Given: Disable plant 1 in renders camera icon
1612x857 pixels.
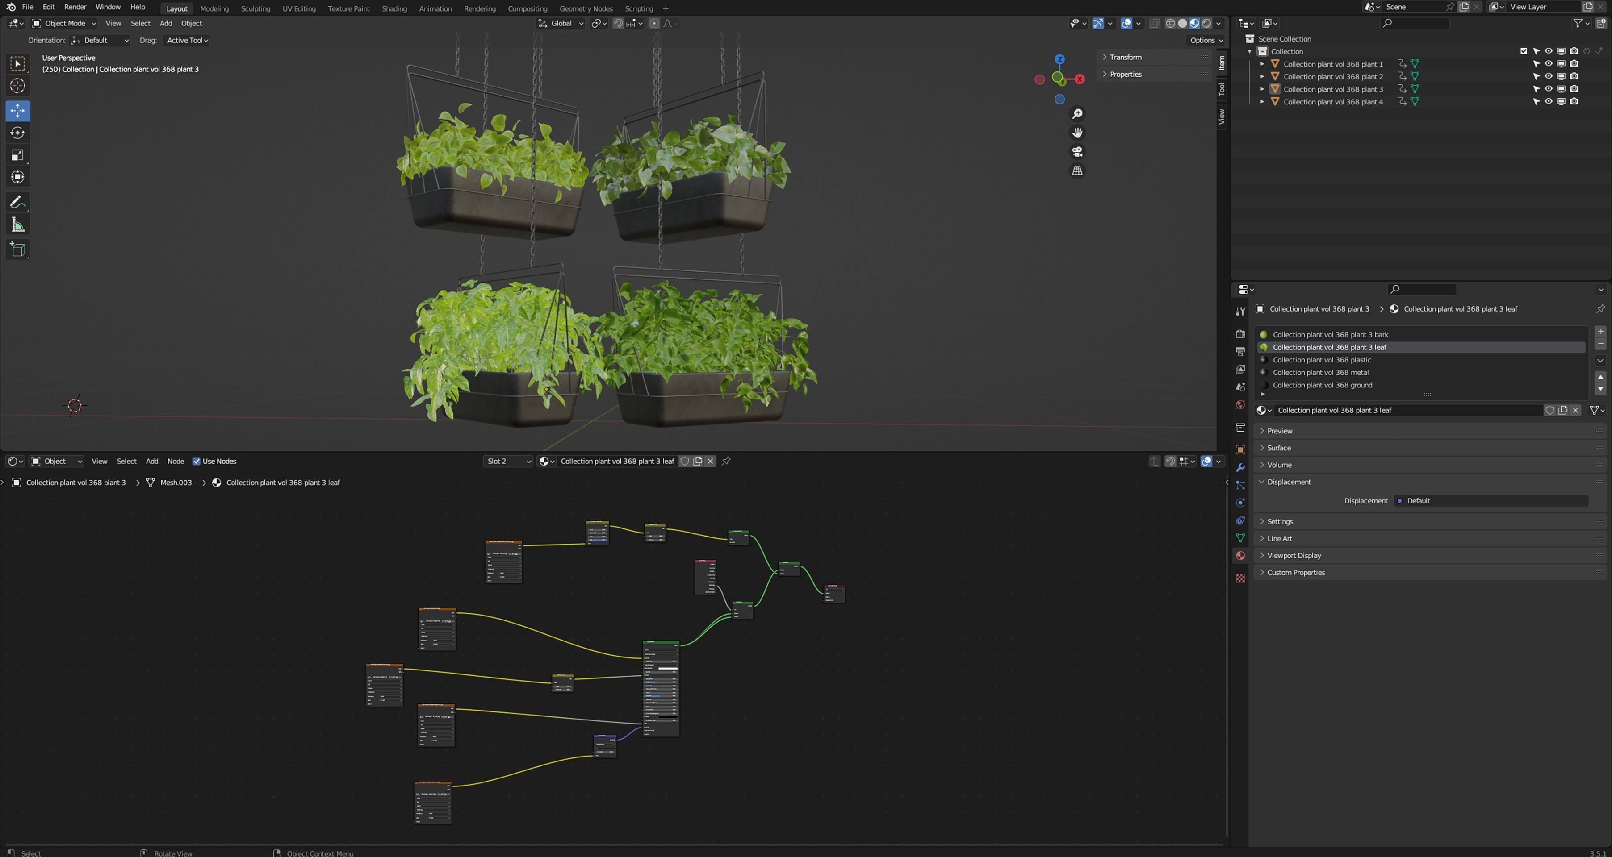Looking at the screenshot, I should [x=1574, y=64].
